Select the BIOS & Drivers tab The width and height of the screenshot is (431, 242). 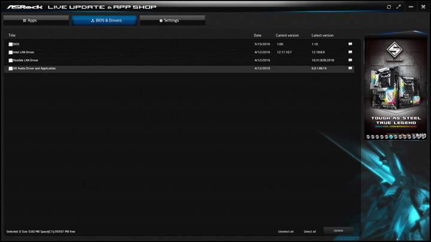tap(104, 20)
